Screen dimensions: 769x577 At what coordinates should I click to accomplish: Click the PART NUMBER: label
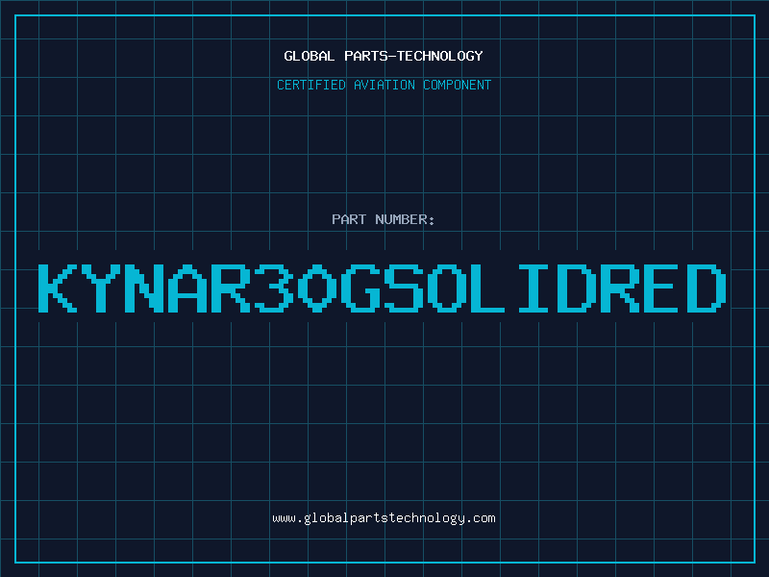click(x=384, y=219)
